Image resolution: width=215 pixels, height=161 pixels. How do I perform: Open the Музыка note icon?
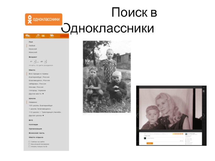tap(38, 36)
